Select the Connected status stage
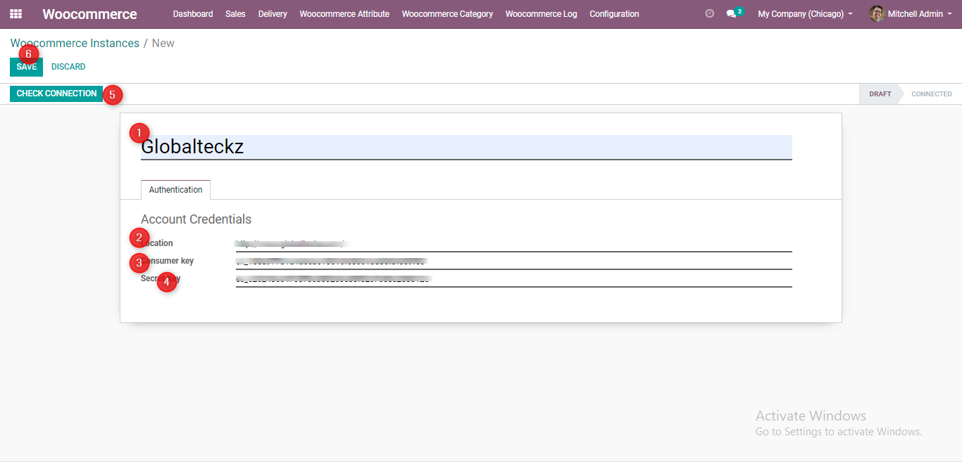This screenshot has height=462, width=962. click(x=931, y=94)
